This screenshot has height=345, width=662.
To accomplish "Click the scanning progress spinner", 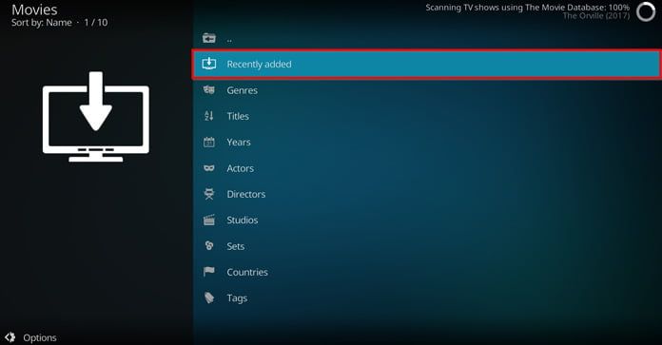I will point(646,12).
